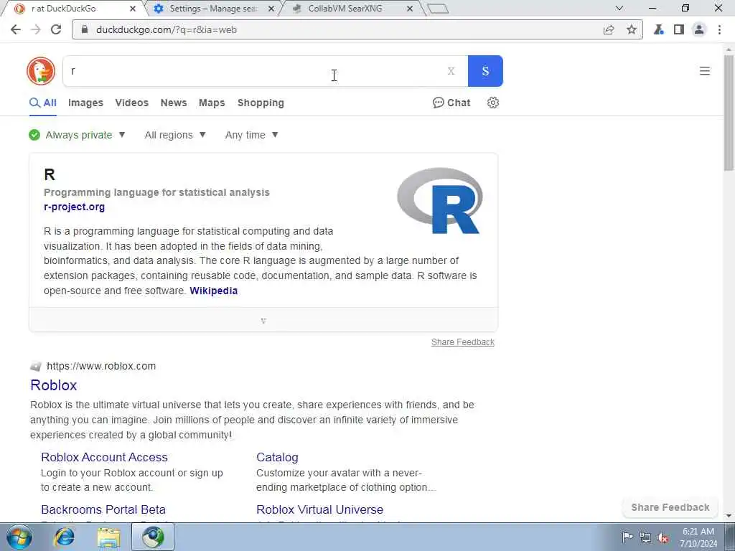This screenshot has height=551, width=735.
Task: Open the Any time filter dropdown
Action: coord(252,135)
